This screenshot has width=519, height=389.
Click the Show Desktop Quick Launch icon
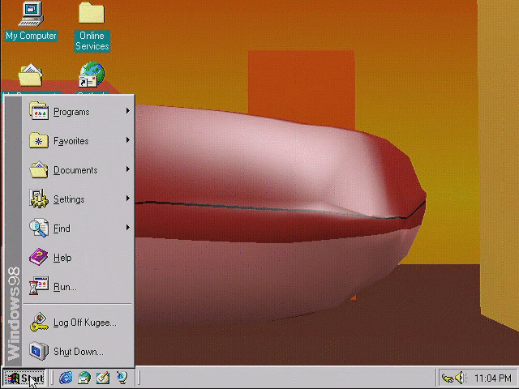pyautogui.click(x=103, y=378)
